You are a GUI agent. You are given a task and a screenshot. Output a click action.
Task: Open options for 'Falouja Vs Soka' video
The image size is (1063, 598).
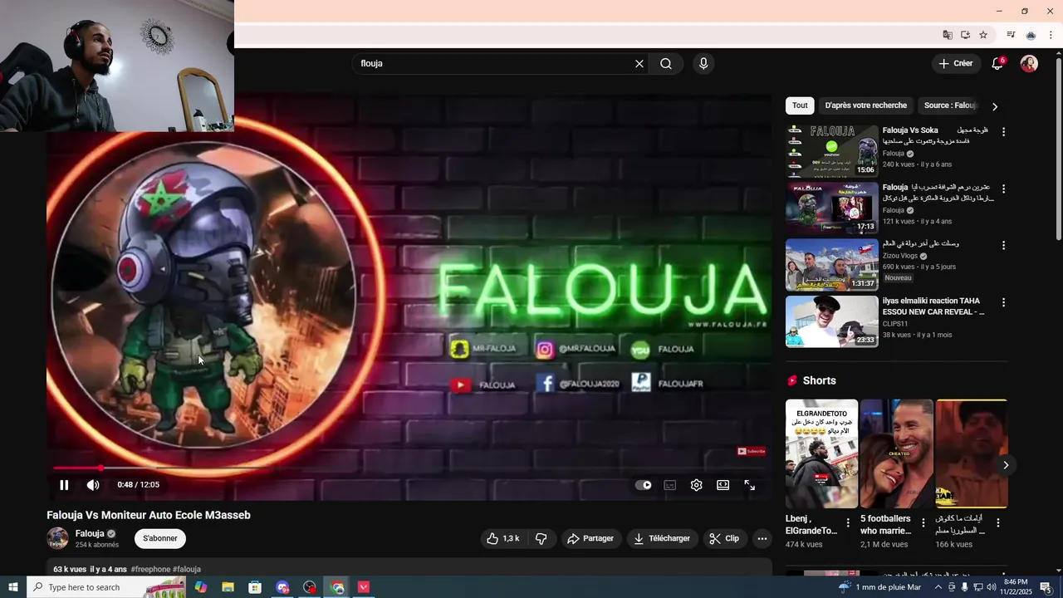coord(1003,132)
